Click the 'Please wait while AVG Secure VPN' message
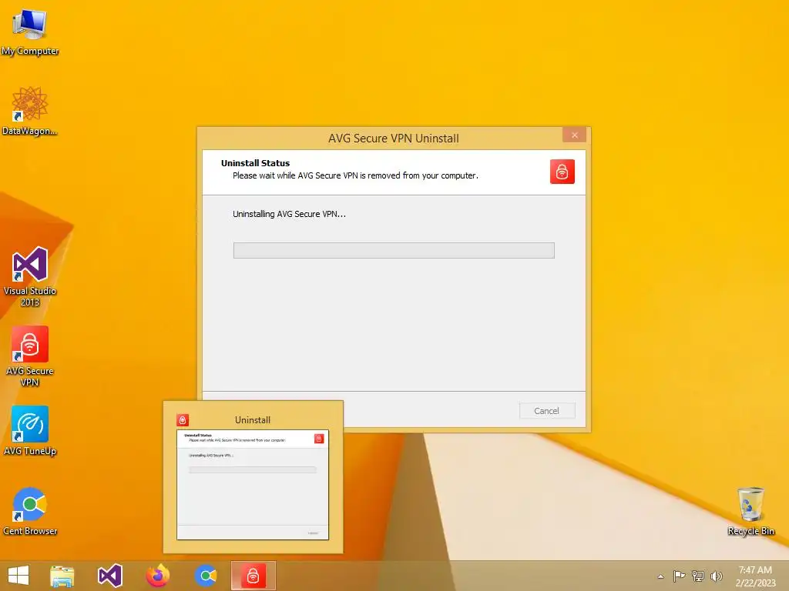 point(355,175)
